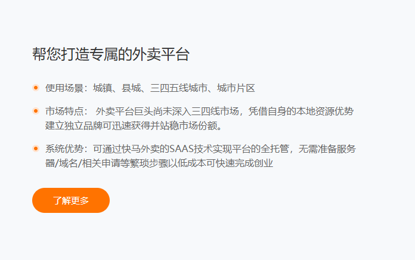Click the orange bullet beside 使用场景

[x=36, y=88]
